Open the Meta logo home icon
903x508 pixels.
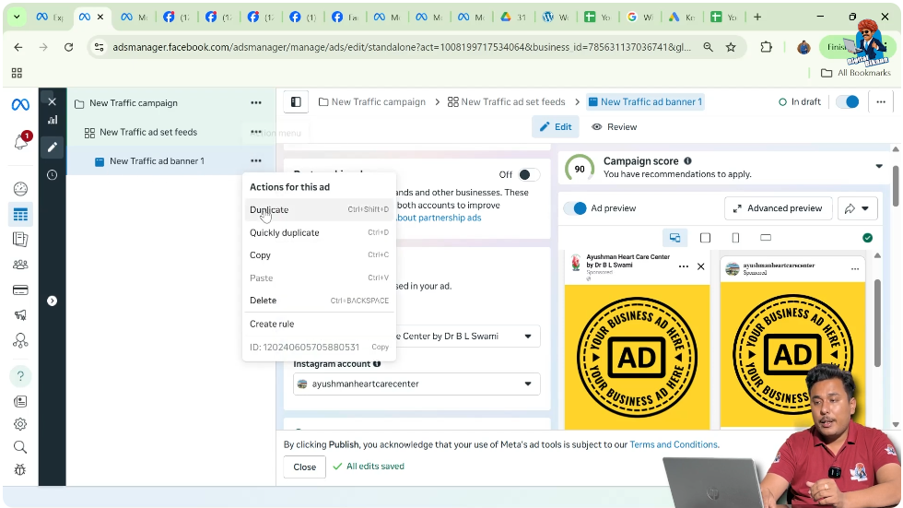click(20, 104)
